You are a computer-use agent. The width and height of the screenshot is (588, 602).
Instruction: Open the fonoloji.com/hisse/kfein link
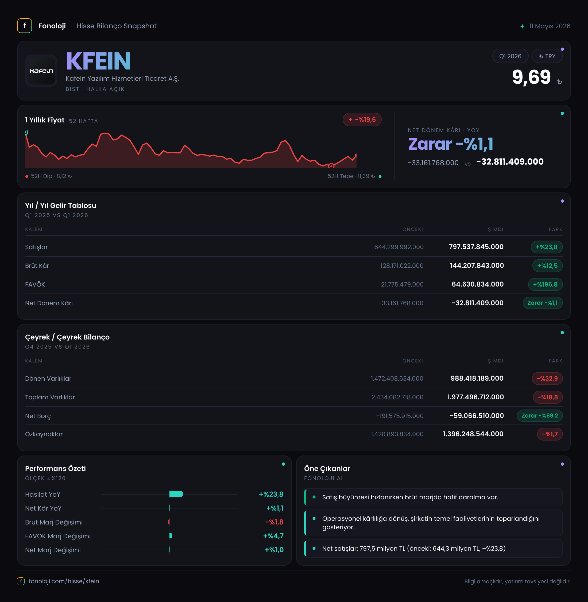(64, 581)
